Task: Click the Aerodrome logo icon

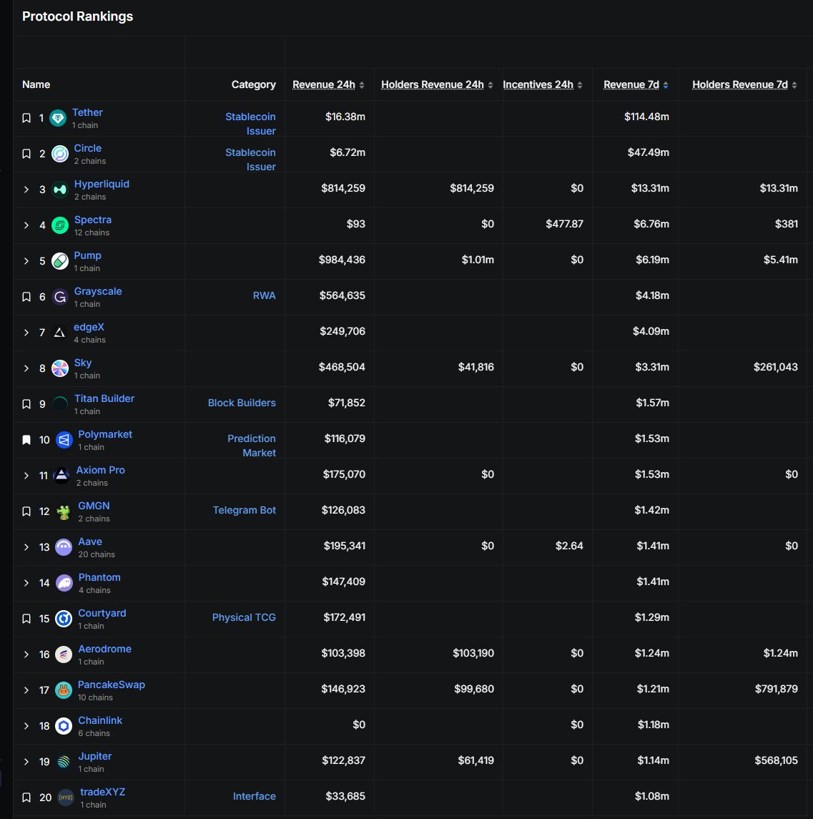Action: pos(64,654)
